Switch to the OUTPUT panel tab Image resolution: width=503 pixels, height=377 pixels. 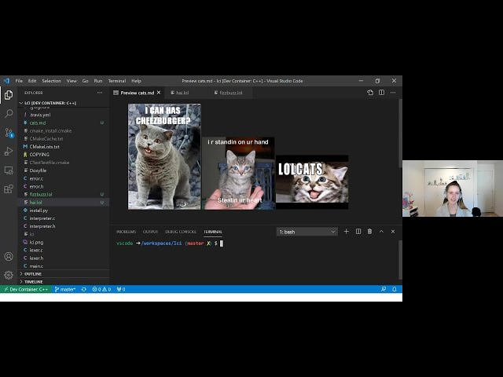pyautogui.click(x=150, y=232)
